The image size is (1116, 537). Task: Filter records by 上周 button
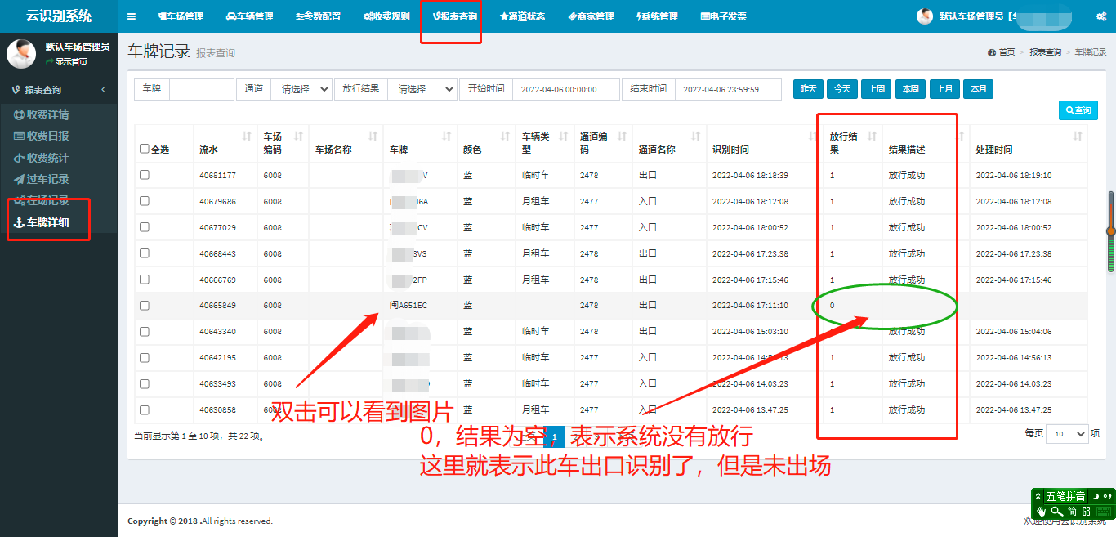click(876, 88)
